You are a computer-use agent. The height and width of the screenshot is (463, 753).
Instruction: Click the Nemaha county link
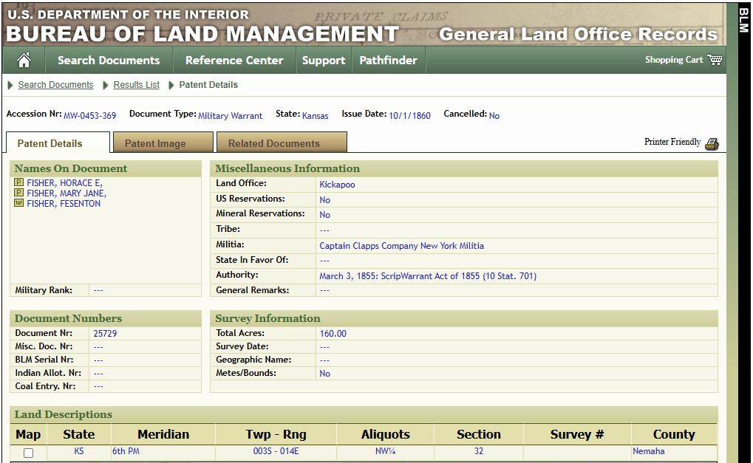tap(648, 451)
